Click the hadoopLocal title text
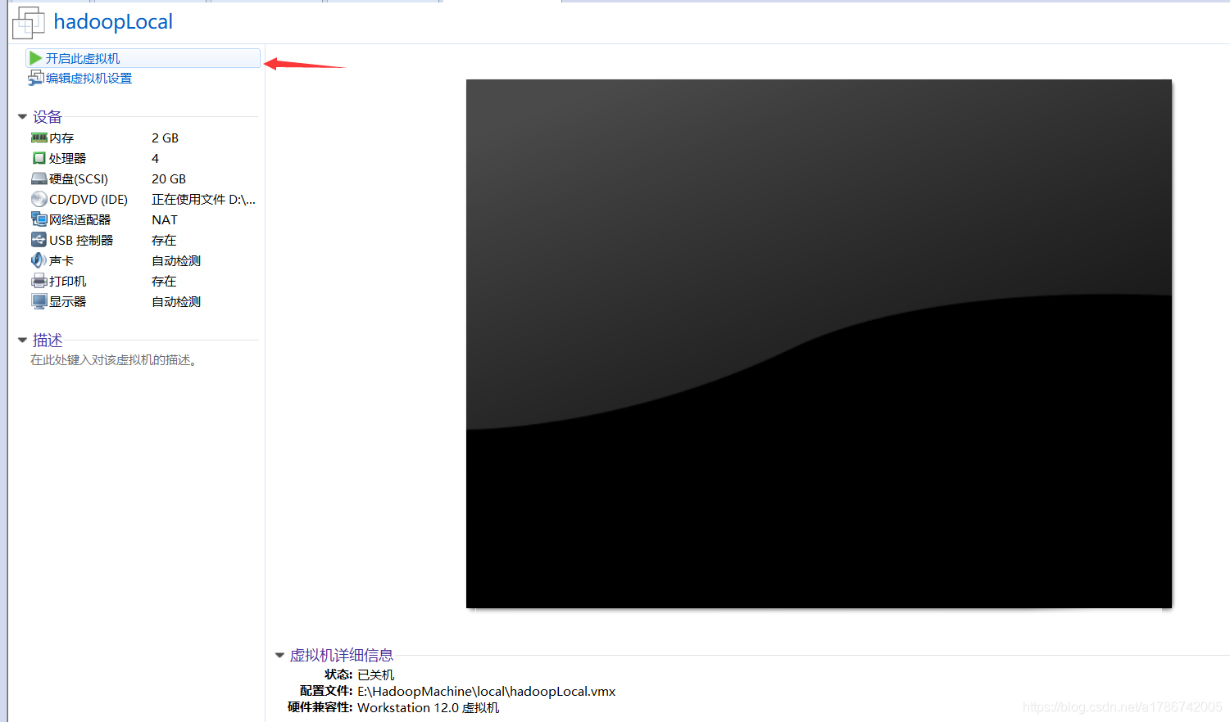Viewport: 1230px width, 722px height. [113, 22]
